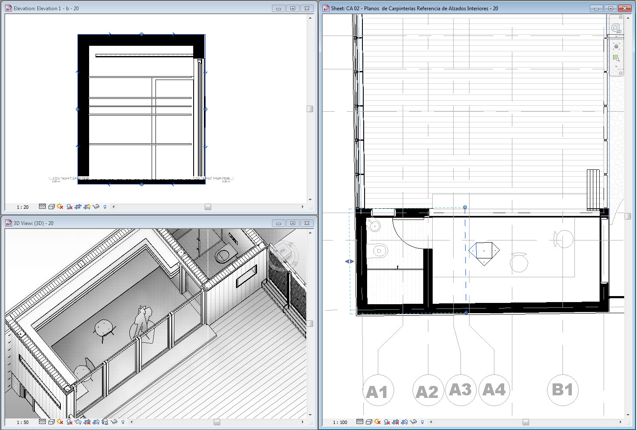Click the Revit icon of the Elevation window

coord(9,9)
